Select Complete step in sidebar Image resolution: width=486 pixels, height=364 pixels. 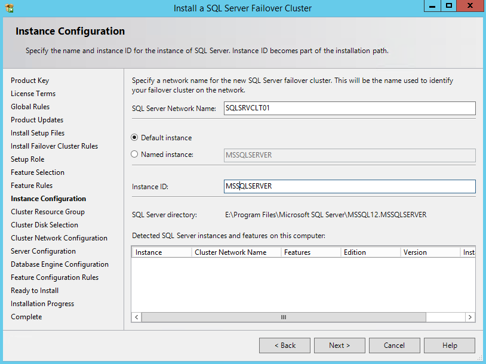[26, 317]
